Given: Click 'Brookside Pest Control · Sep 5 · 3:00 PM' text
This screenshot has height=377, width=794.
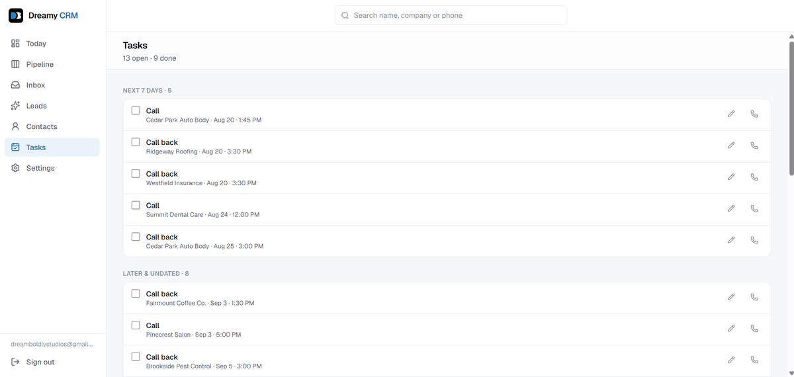Looking at the screenshot, I should pyautogui.click(x=204, y=366).
